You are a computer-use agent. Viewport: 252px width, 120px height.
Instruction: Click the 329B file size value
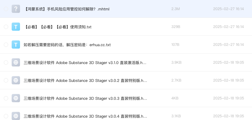coord(176,27)
